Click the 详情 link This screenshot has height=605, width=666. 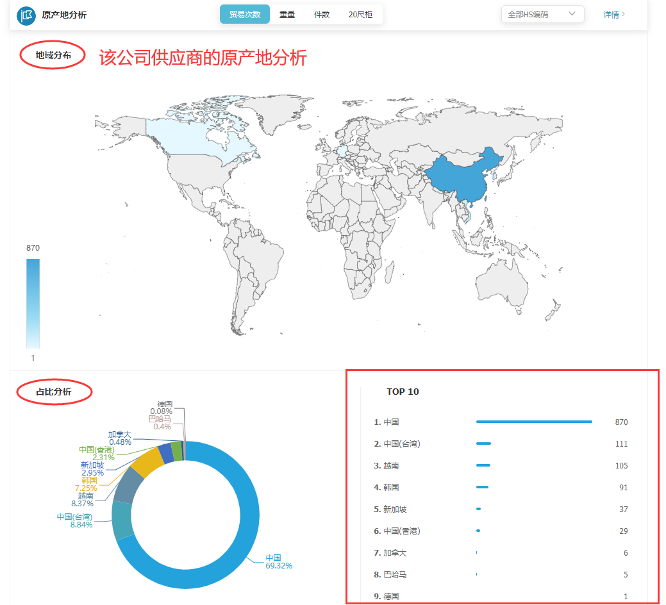(610, 14)
